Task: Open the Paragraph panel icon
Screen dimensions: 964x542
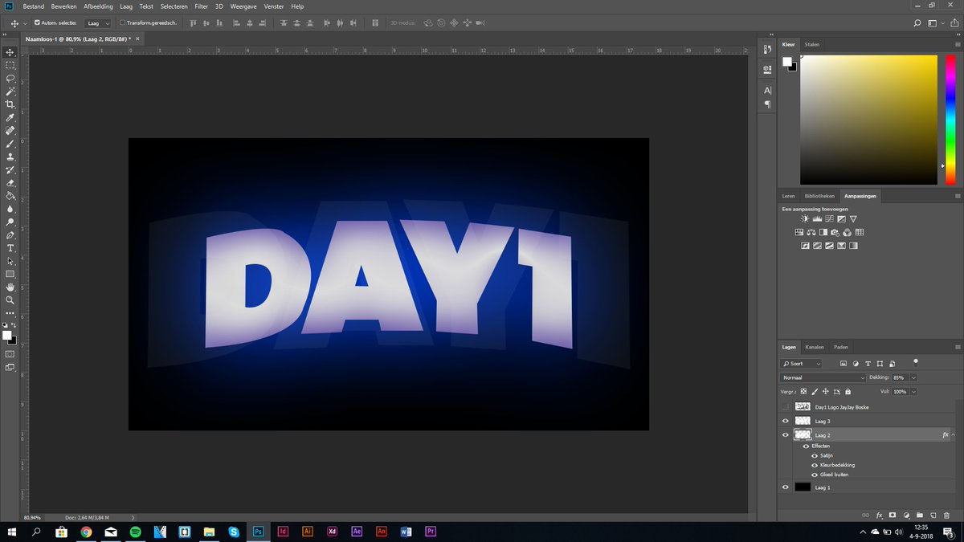Action: (x=767, y=104)
